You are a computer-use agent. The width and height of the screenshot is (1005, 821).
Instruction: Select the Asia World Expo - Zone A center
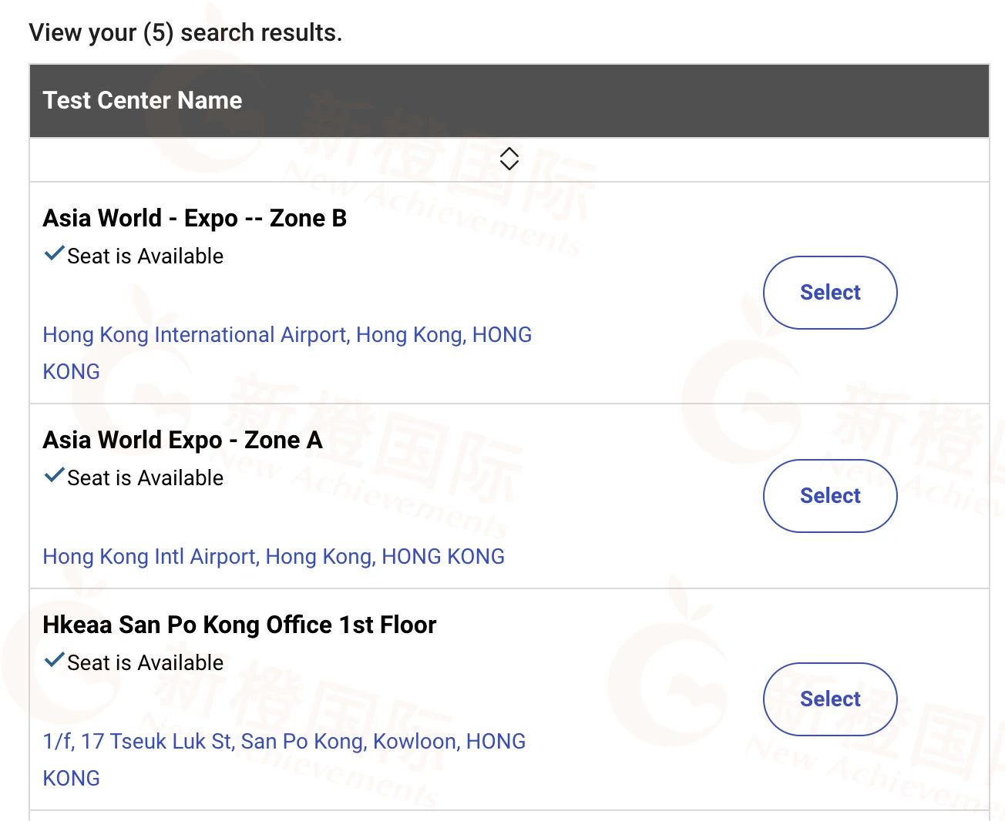click(x=830, y=496)
